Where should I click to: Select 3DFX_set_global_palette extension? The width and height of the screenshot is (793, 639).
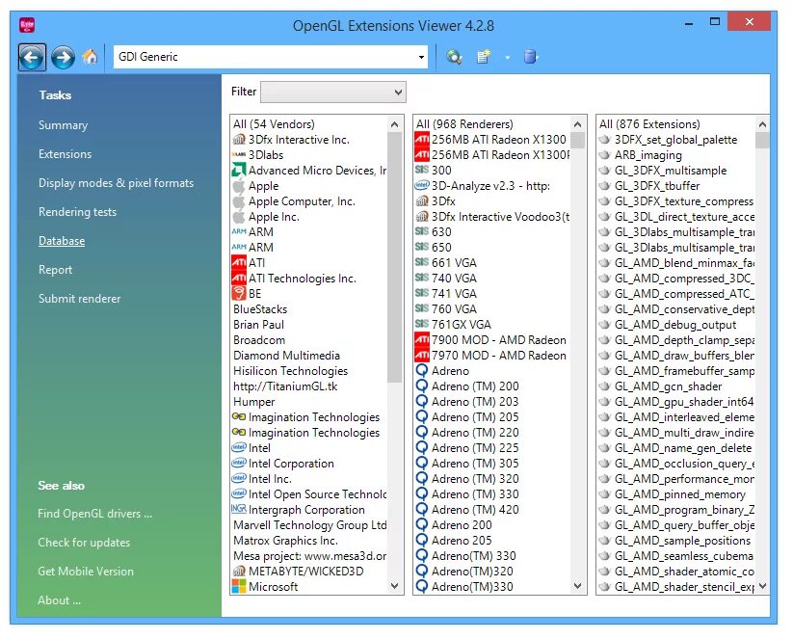point(675,139)
